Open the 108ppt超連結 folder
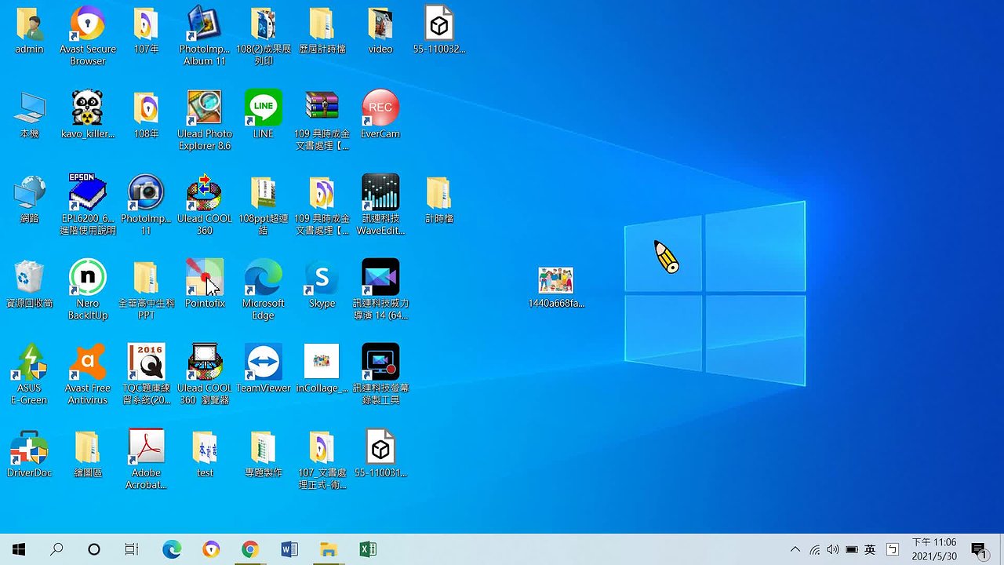The height and width of the screenshot is (565, 1004). pyautogui.click(x=264, y=193)
